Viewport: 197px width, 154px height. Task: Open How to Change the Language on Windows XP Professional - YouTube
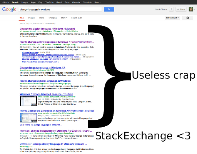point(57,110)
